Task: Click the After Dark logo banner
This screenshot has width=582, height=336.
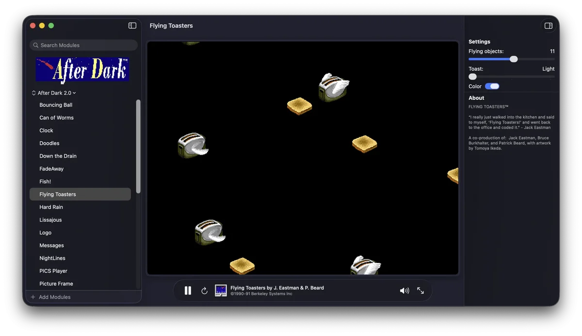Action: tap(82, 70)
